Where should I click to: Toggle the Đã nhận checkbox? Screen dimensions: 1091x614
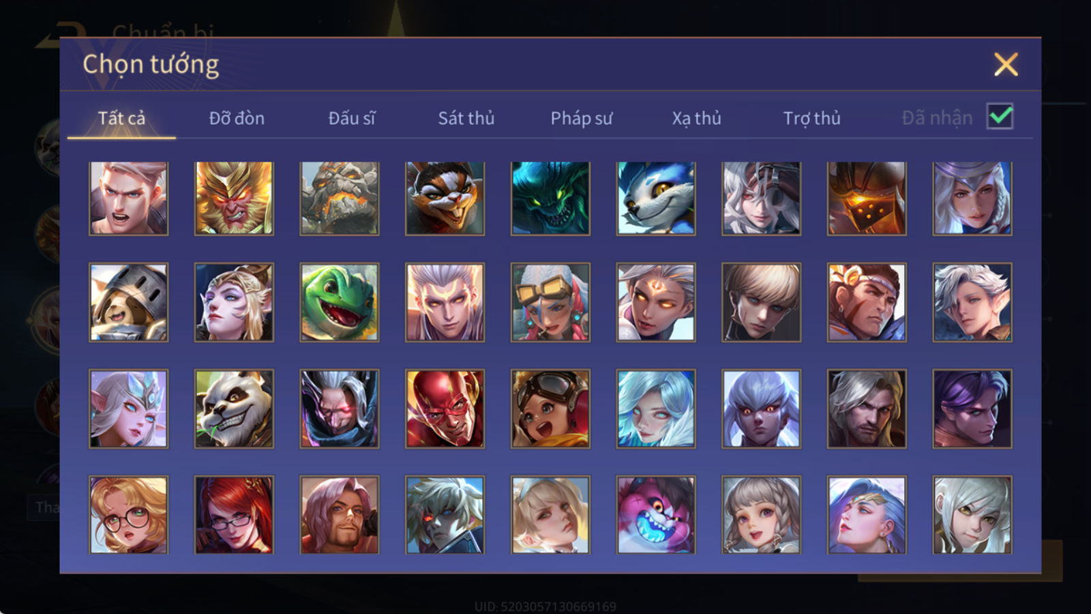click(1000, 117)
